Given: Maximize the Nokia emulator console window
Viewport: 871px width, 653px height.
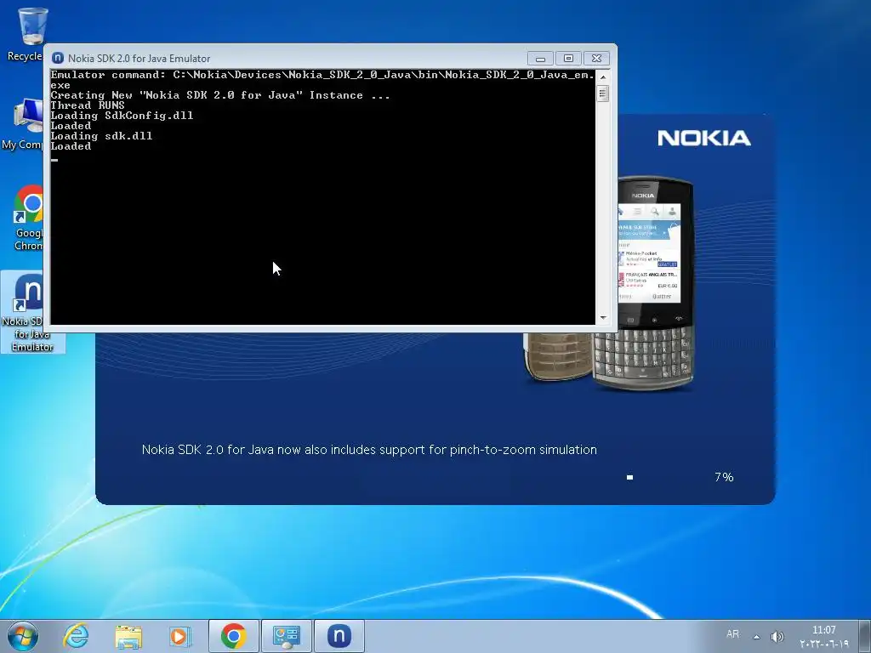Looking at the screenshot, I should (568, 59).
